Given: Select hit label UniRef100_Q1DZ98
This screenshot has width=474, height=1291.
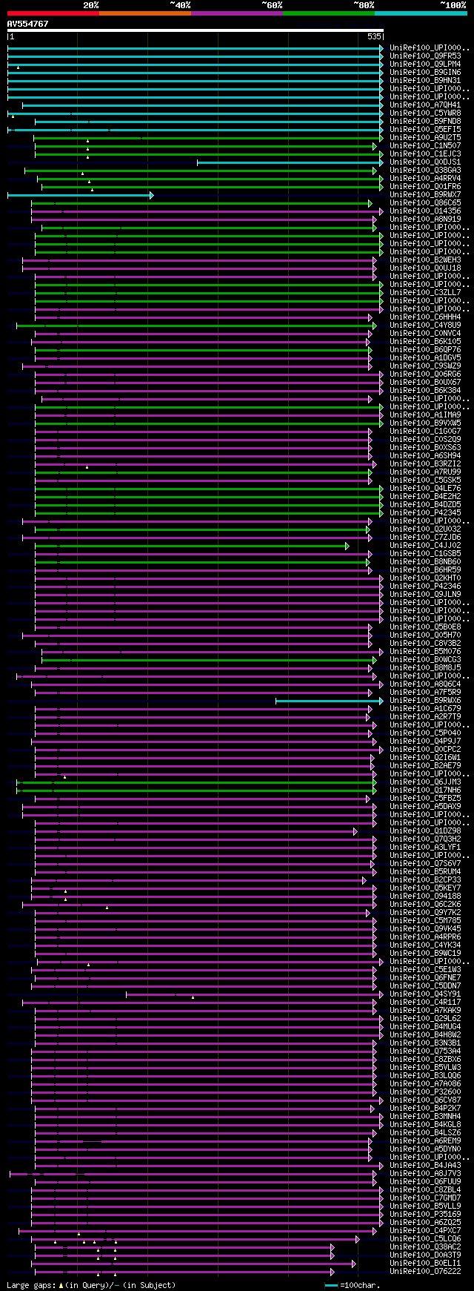Looking at the screenshot, I should [x=425, y=831].
